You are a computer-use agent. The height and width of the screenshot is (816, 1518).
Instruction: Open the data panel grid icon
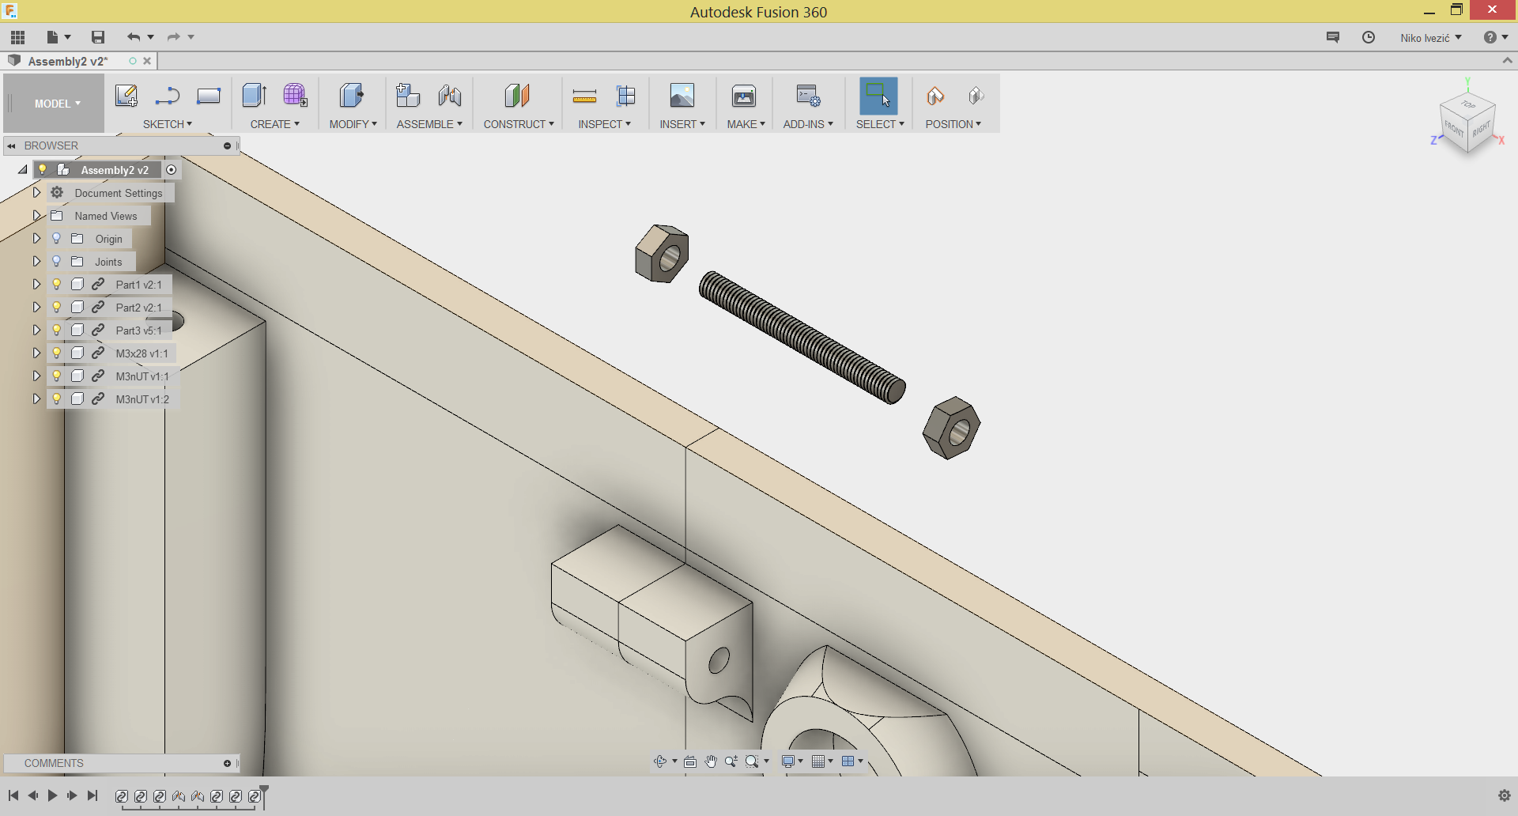(17, 37)
